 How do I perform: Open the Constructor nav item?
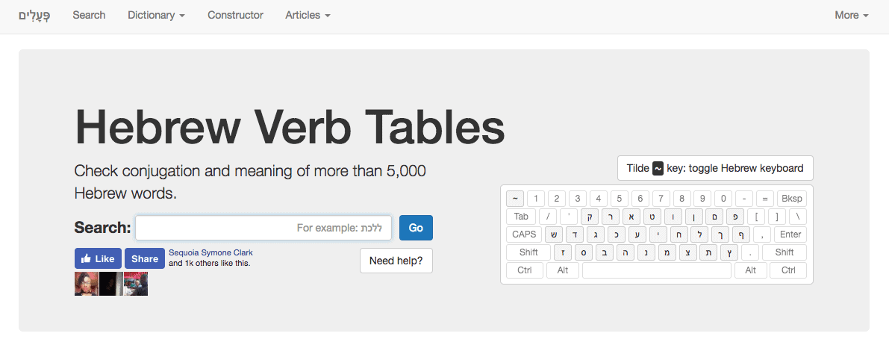click(235, 15)
